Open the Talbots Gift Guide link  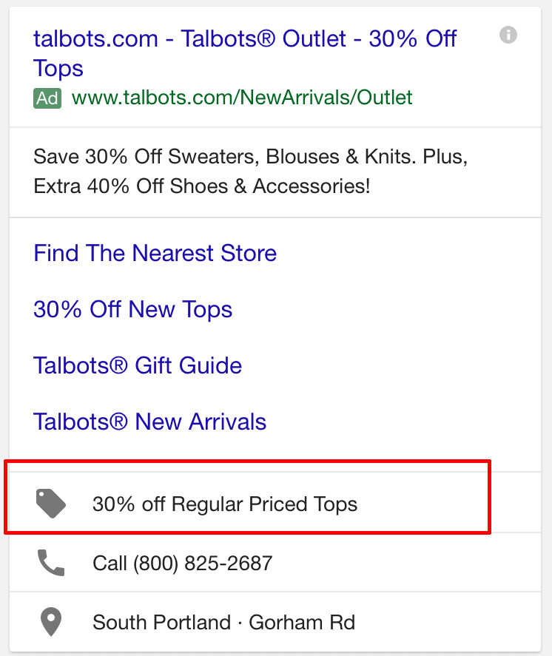click(137, 365)
